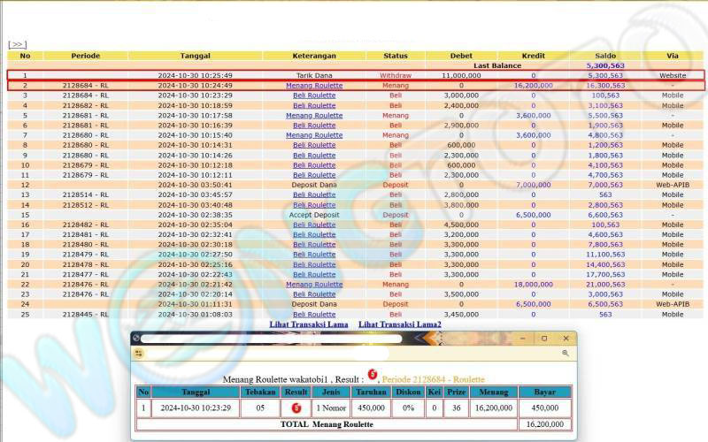Viewport: 708px width, 442px height.
Task: Open Beli Roulette entry at 10:16:39
Action: [x=314, y=126]
